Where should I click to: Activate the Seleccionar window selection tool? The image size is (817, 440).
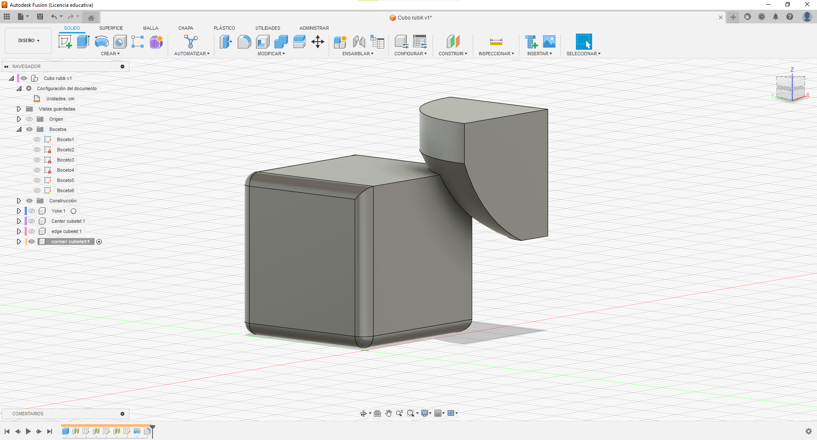pos(584,42)
